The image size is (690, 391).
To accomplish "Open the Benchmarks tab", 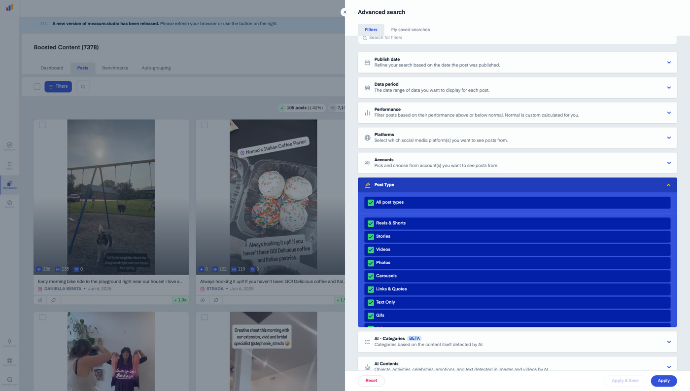I will pyautogui.click(x=115, y=68).
